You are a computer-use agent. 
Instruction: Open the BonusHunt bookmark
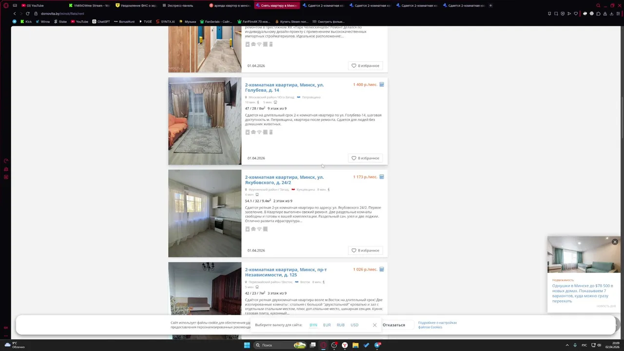(x=124, y=21)
